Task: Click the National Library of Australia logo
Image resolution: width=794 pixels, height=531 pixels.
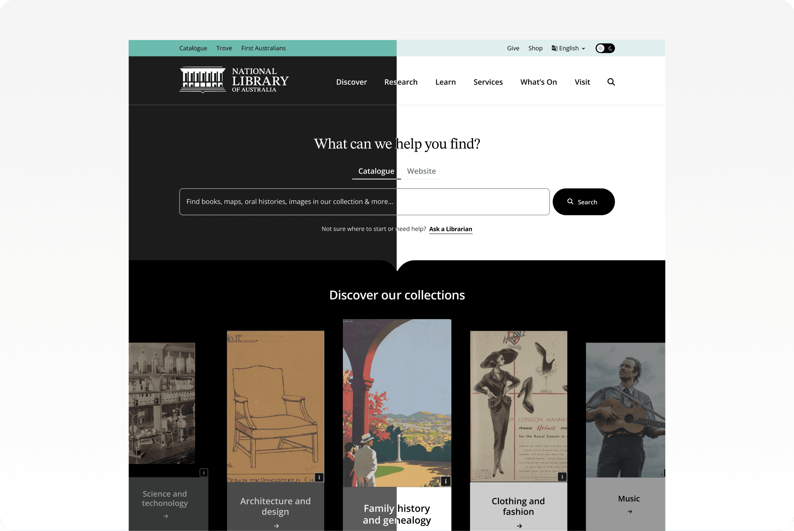Action: coord(234,80)
